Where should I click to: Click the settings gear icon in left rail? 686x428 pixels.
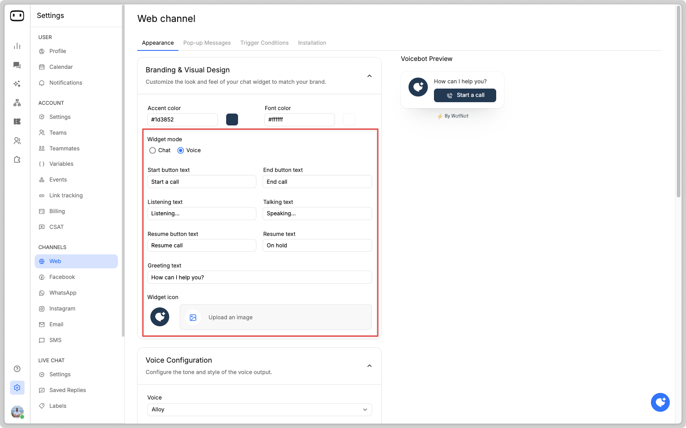tap(17, 388)
